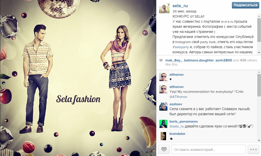
Task: Click the @ATihonov mention link
Action: [x=178, y=97]
